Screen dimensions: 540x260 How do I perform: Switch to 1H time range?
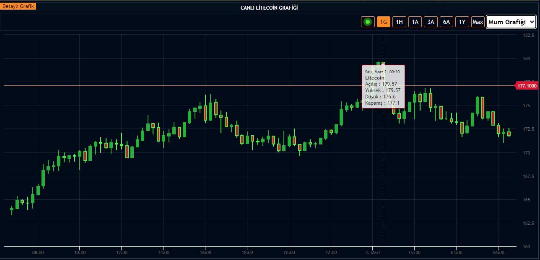pos(399,22)
